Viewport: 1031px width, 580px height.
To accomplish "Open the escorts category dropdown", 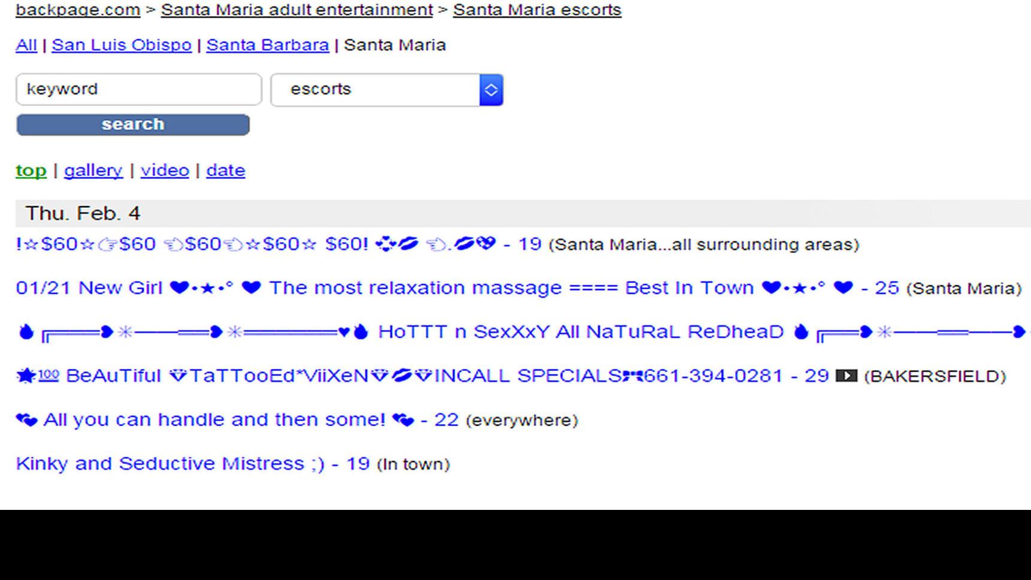I will point(387,89).
